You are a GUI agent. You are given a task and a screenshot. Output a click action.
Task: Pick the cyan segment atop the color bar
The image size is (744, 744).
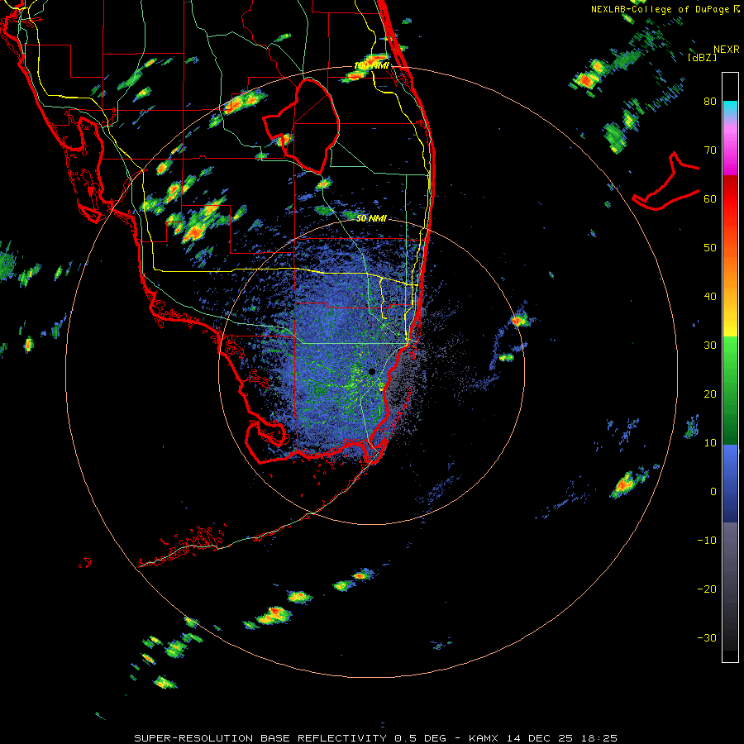point(730,108)
